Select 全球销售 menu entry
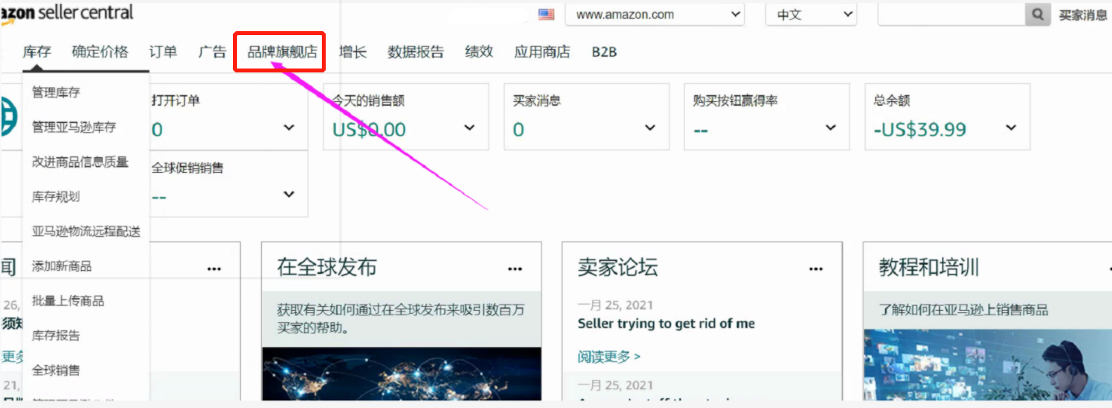Image resolution: width=1112 pixels, height=408 pixels. 56,370
